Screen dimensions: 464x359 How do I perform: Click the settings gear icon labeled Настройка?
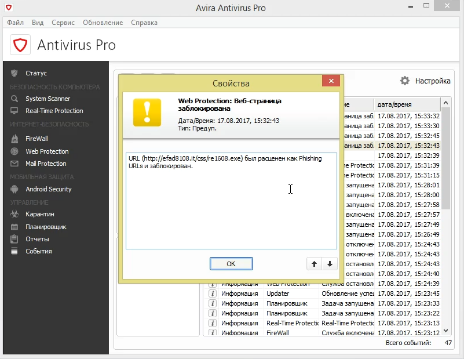(405, 81)
